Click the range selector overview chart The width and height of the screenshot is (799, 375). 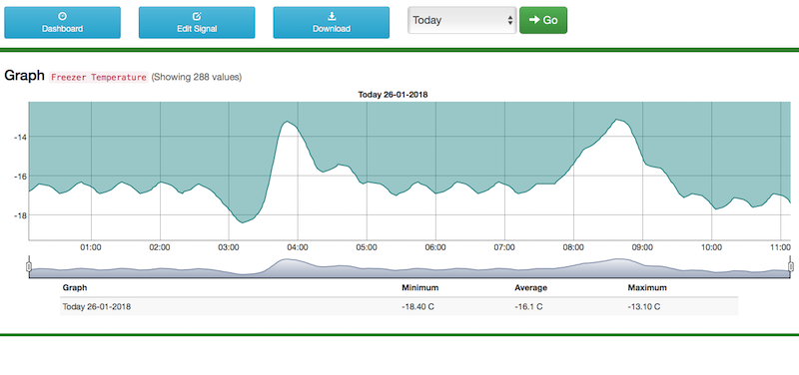410,267
